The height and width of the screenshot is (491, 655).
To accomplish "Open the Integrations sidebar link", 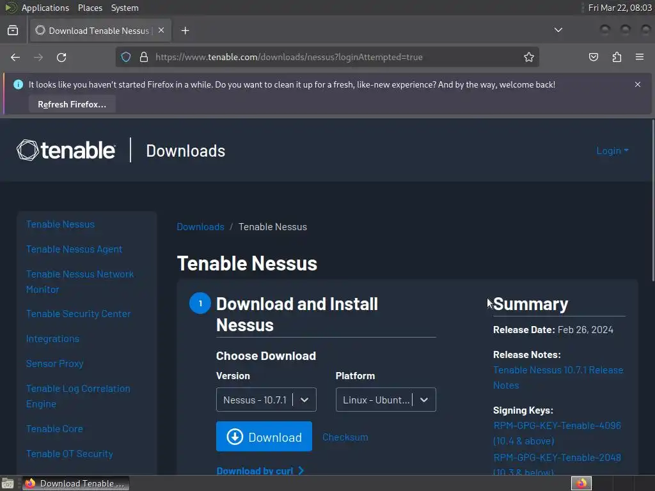I will click(52, 339).
